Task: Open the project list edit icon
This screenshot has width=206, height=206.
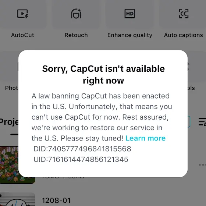Action: click(202, 122)
